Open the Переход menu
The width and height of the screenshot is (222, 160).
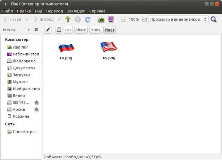click(x=54, y=11)
